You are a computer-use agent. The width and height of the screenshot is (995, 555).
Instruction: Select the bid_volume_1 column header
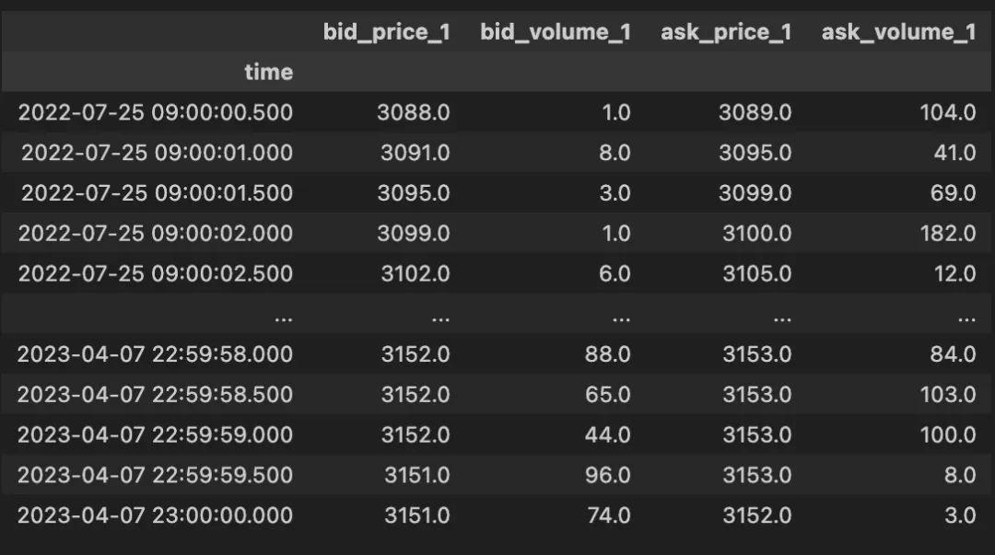coord(555,32)
